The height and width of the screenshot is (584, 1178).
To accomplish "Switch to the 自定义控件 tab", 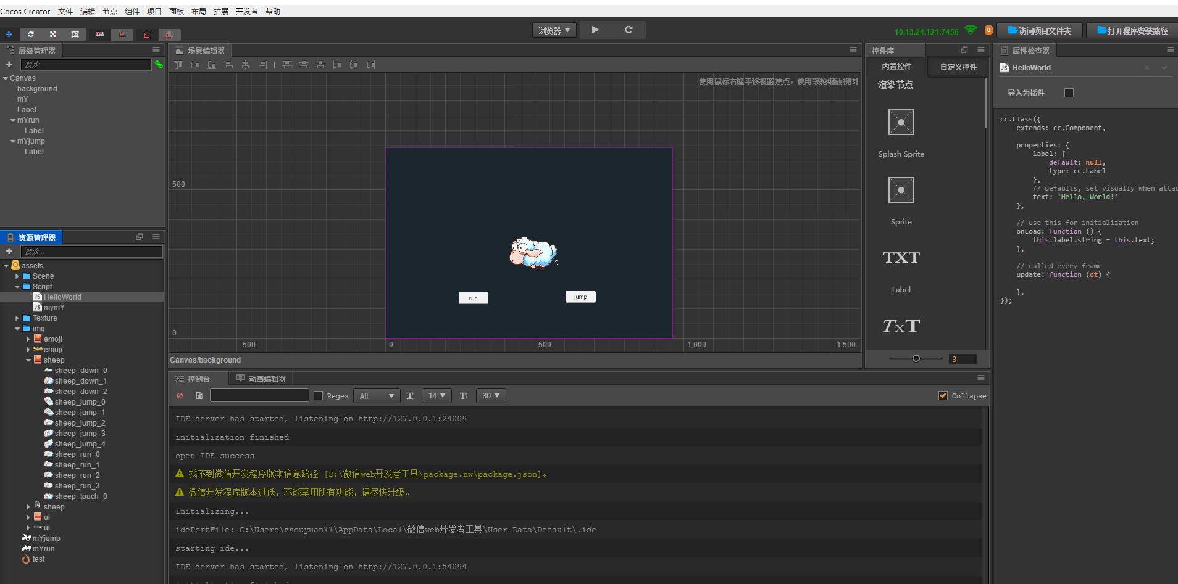I will 958,67.
